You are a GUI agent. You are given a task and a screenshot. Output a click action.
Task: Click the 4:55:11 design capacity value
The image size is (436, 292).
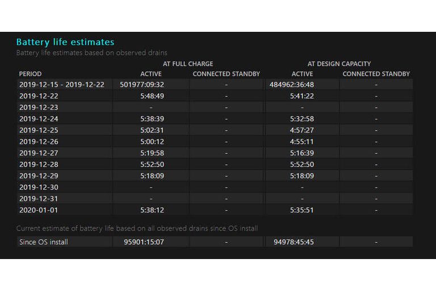(x=301, y=141)
